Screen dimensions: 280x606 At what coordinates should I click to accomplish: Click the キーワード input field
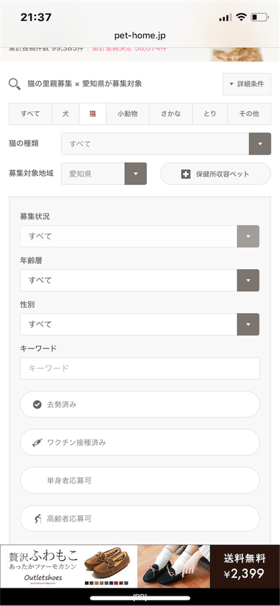140,368
